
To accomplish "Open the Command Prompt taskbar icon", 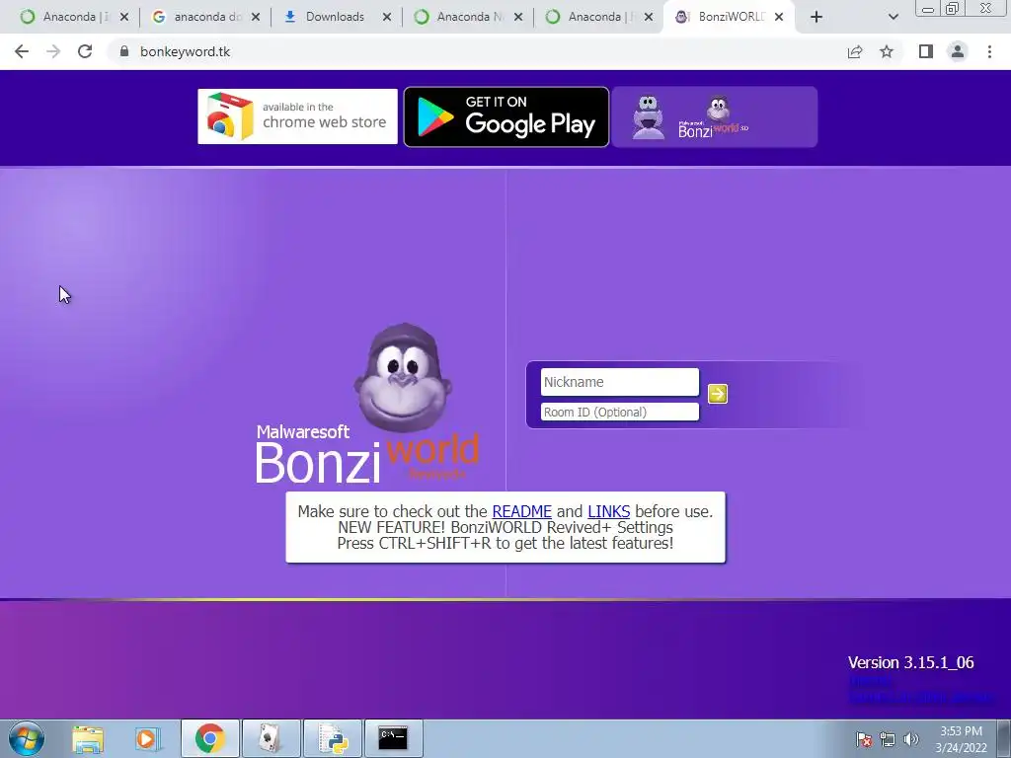I will point(393,739).
